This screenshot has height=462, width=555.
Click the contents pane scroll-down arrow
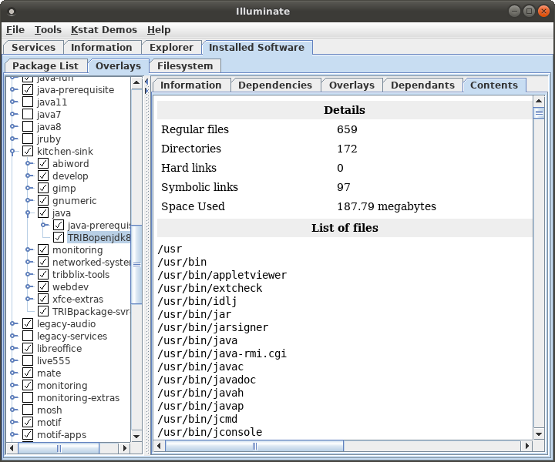coord(539,434)
